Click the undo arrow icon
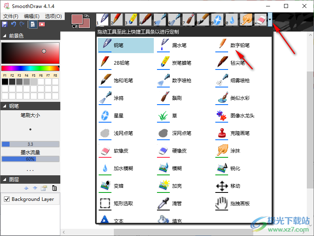Viewport: 314px width, 236px height. [x=14, y=24]
